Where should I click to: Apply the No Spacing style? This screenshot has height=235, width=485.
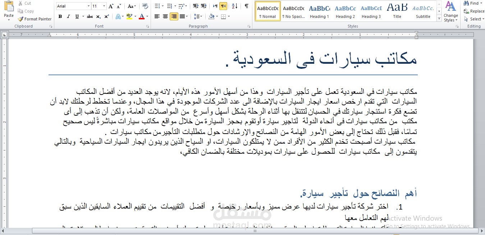(x=293, y=11)
